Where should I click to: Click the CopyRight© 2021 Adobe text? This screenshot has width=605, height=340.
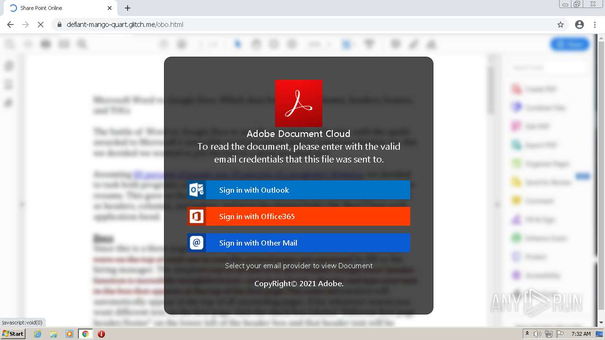pyautogui.click(x=299, y=283)
